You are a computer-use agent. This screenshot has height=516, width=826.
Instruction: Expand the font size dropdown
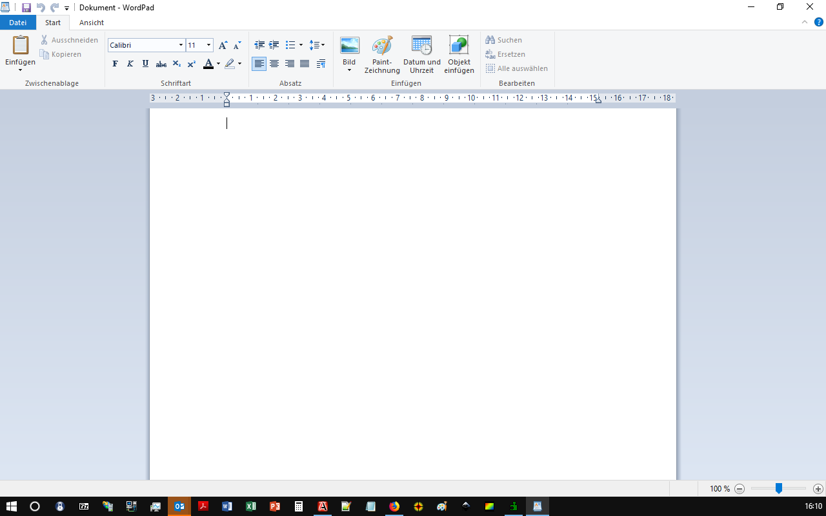pyautogui.click(x=208, y=45)
